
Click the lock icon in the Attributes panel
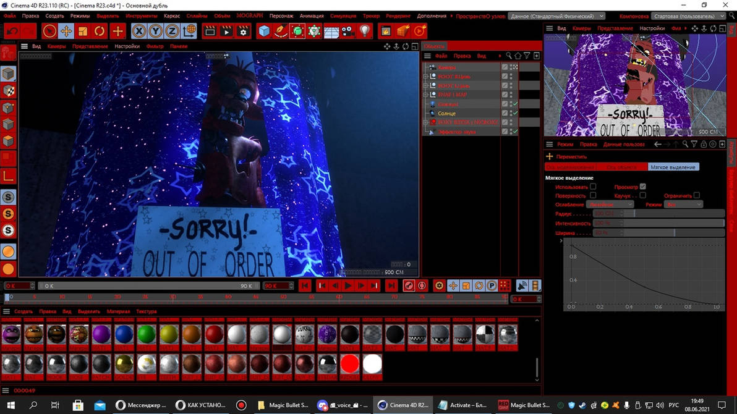coord(704,144)
